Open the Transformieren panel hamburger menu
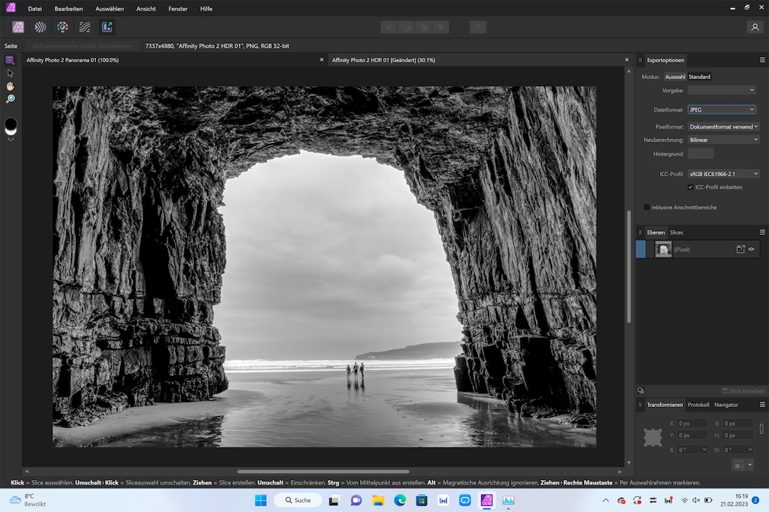The height and width of the screenshot is (512, 769). [x=762, y=405]
